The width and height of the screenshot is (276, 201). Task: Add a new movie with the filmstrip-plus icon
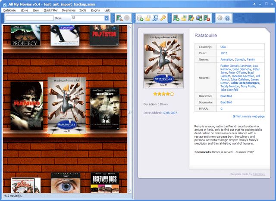click(176, 18)
